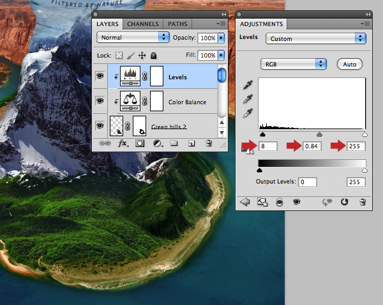Open the Layers panel options menu
383x305 pixels.
[x=221, y=24]
